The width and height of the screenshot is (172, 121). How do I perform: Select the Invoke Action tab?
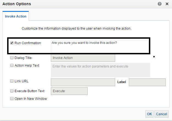(x=16, y=16)
